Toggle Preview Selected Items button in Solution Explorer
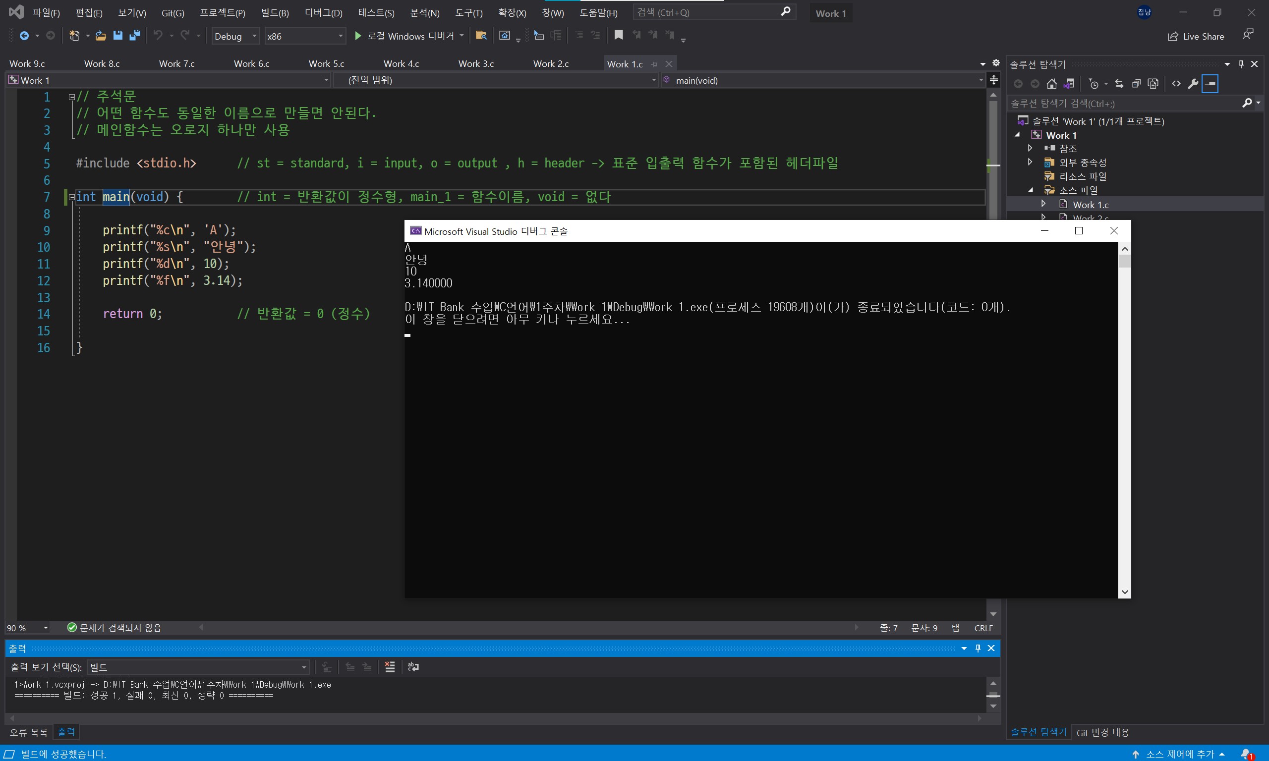Screen dimensions: 1269x761 (x=1210, y=84)
